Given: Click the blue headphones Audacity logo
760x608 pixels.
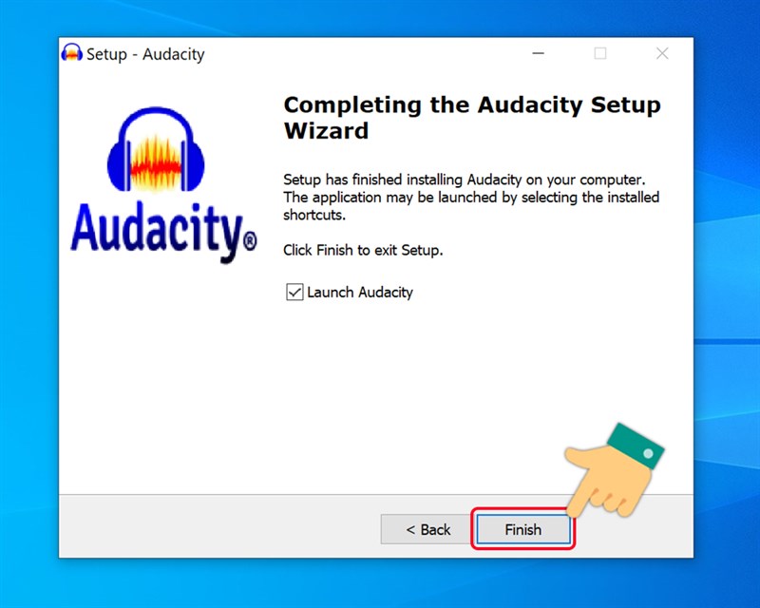Looking at the screenshot, I should 156,149.
